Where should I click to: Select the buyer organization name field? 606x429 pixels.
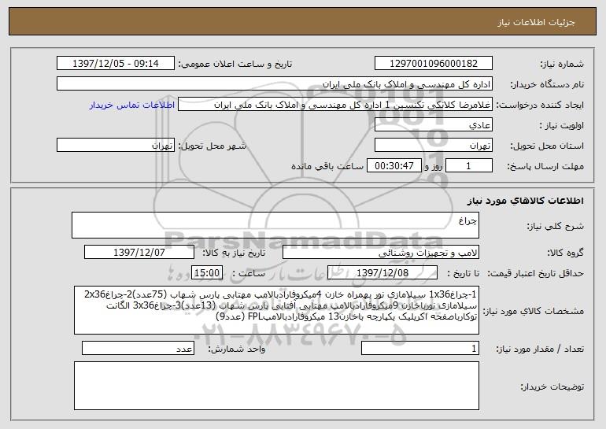(275, 84)
